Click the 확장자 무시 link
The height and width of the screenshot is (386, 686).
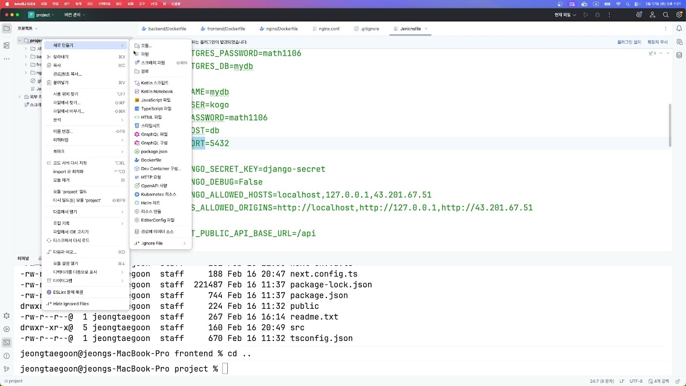658,42
